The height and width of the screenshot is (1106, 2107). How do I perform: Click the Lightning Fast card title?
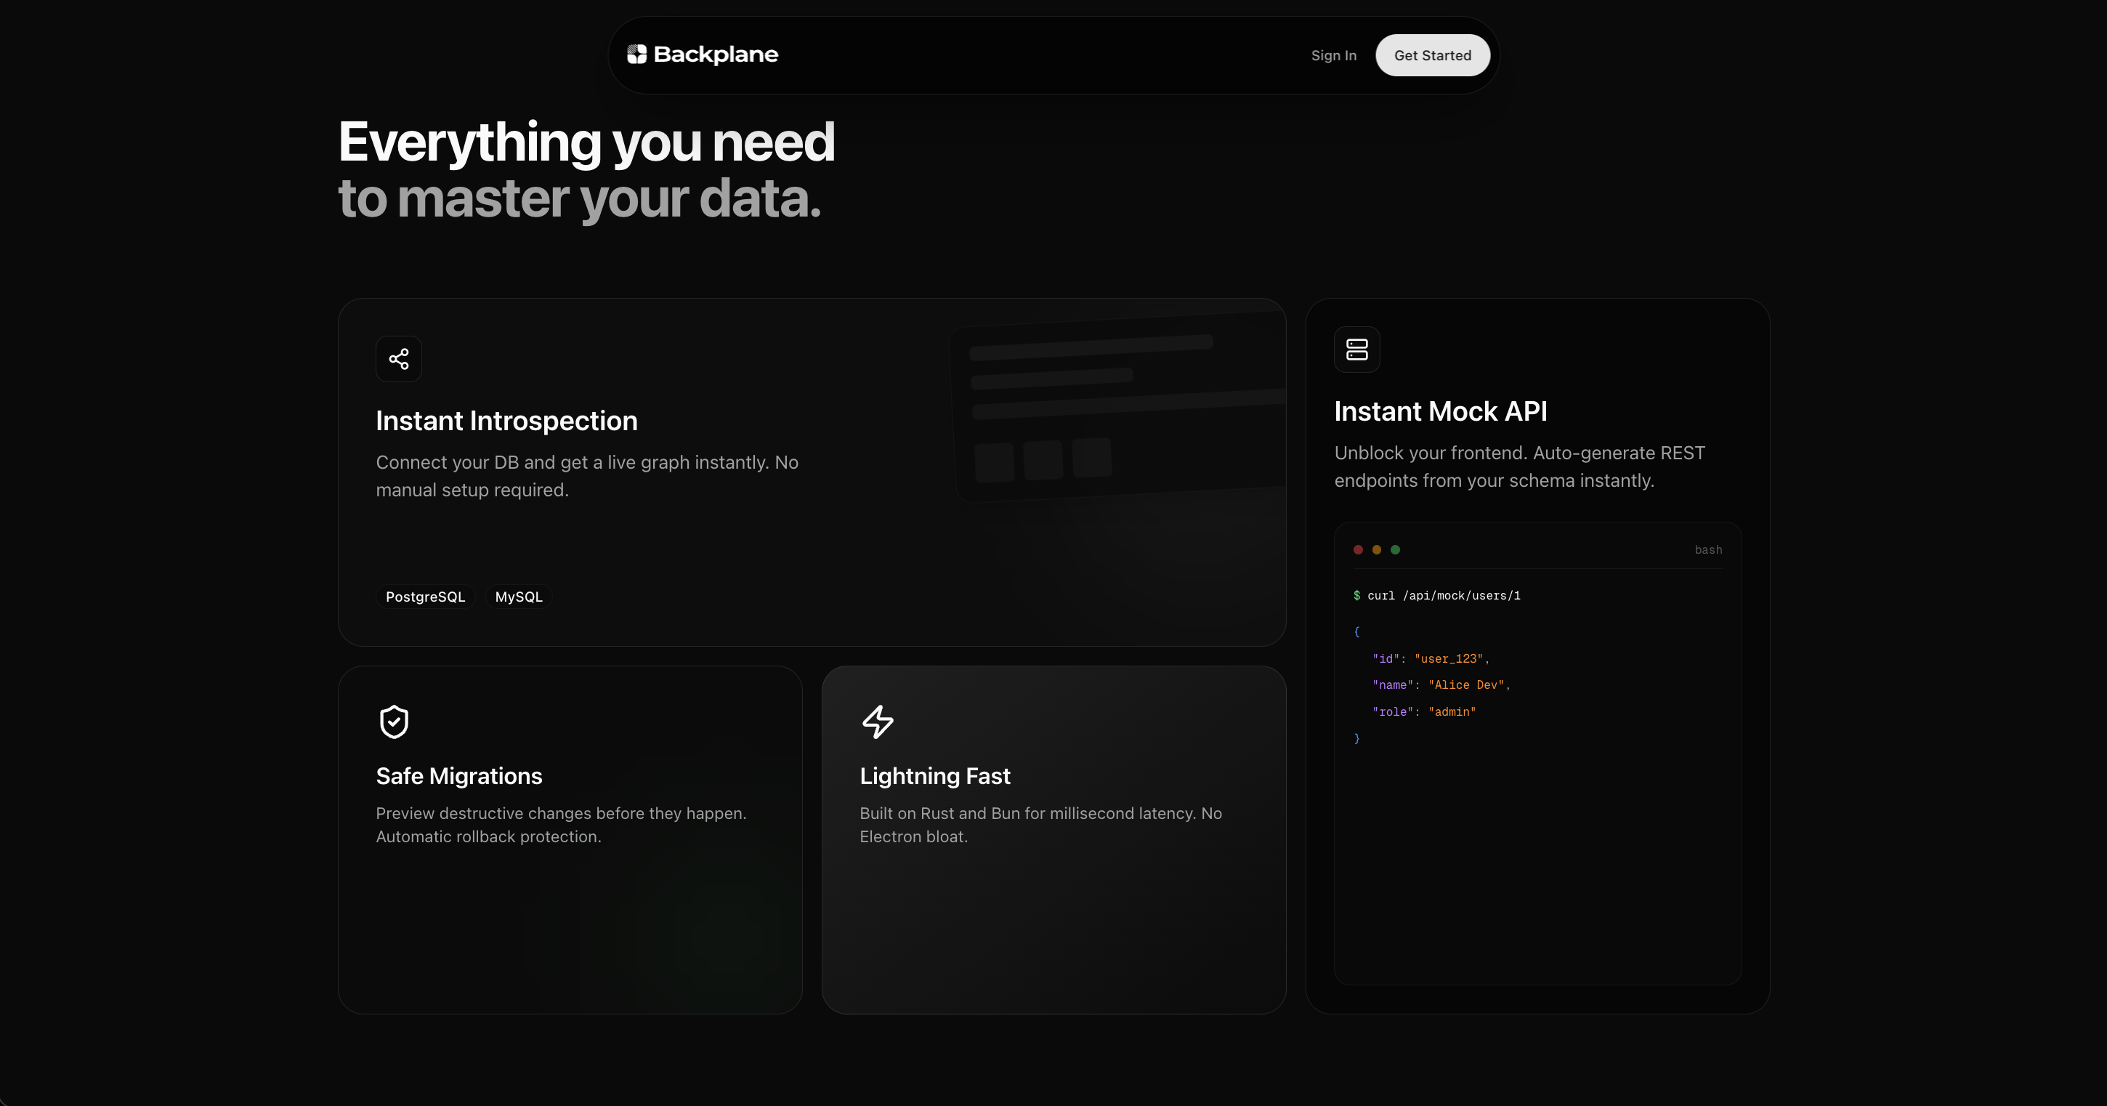click(934, 775)
